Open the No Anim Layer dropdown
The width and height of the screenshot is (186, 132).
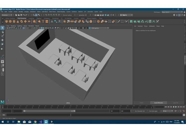[153, 111]
